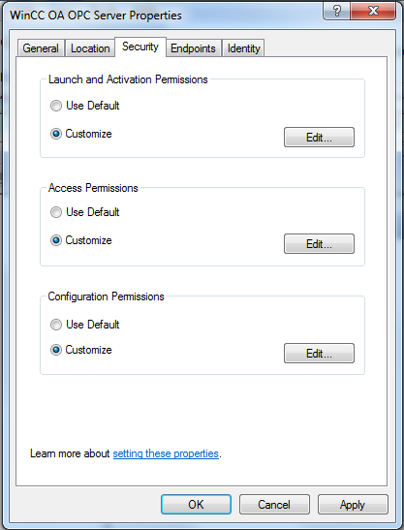This screenshot has height=530, width=404.
Task: Switch to the General tab
Action: [x=41, y=48]
